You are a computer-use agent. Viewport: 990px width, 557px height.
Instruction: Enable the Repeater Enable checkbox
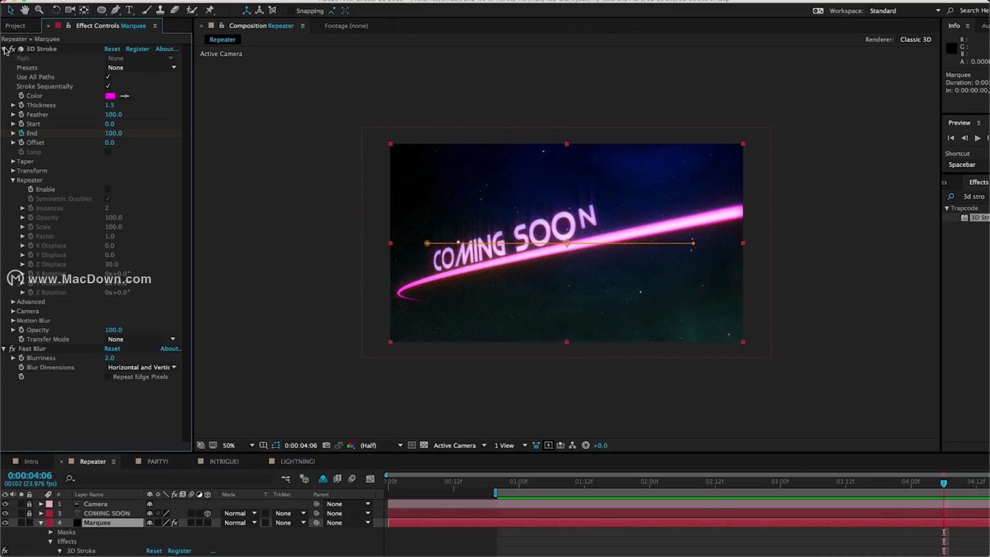click(106, 189)
